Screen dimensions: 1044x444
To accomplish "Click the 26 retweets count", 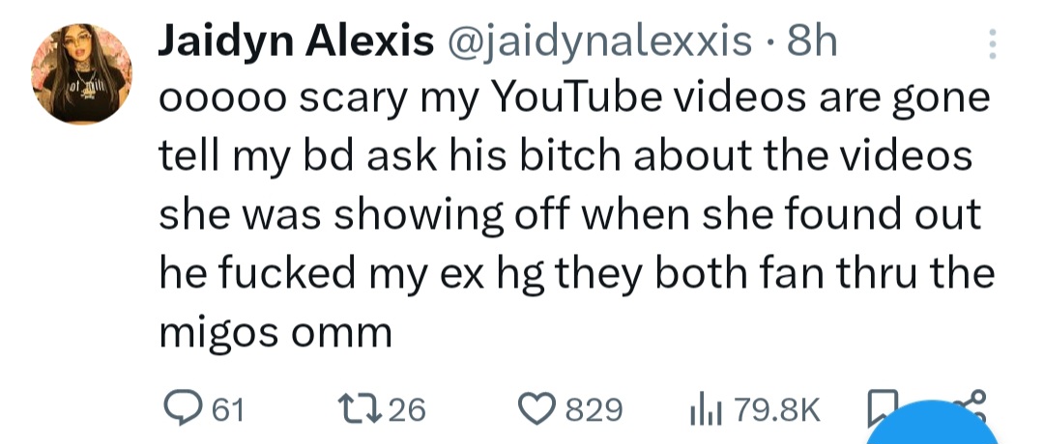I will [407, 409].
